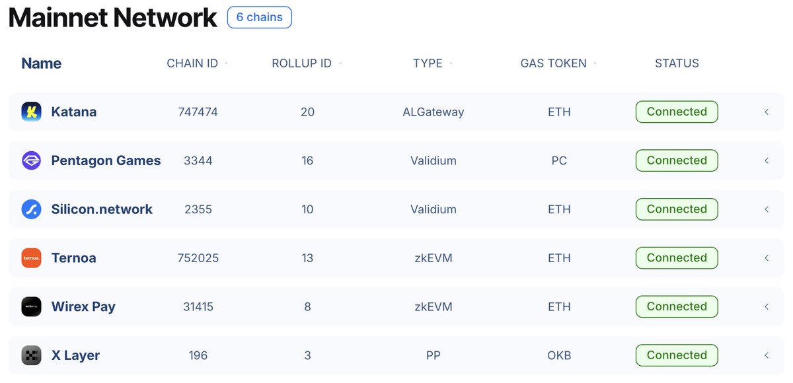The height and width of the screenshot is (383, 793).
Task: Click the Silicon.network blue logo icon
Action: pos(31,209)
